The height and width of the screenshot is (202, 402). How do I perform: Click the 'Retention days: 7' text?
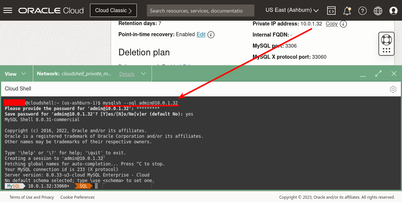(140, 23)
